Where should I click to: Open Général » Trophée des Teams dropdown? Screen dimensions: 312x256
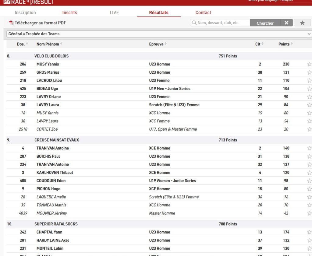159,34
